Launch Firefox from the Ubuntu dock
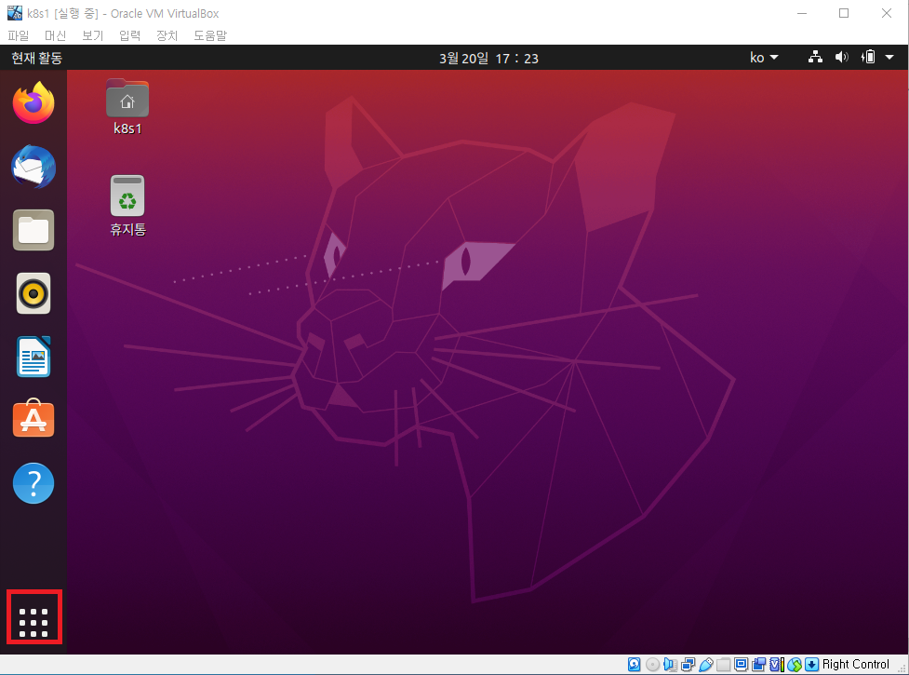The width and height of the screenshot is (909, 675). (33, 103)
